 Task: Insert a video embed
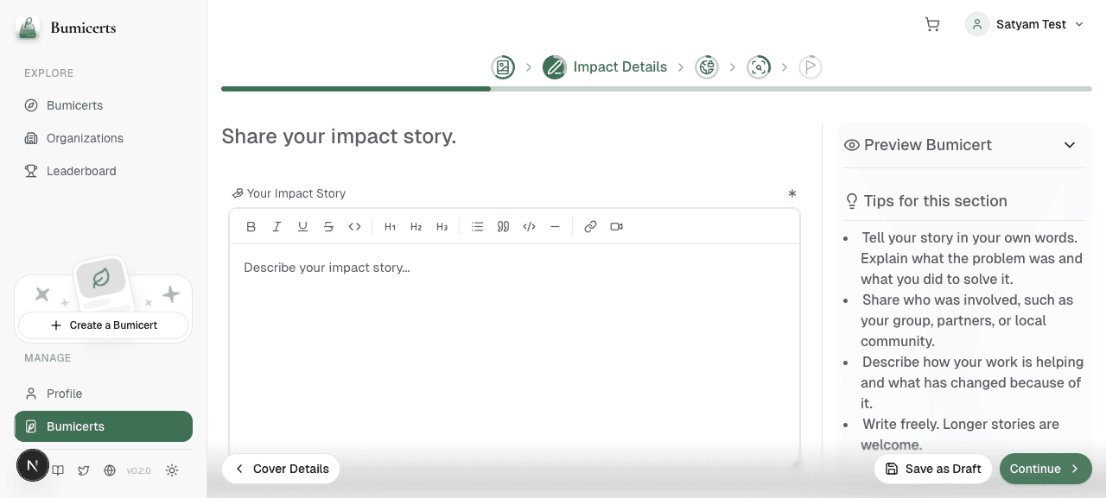(x=617, y=227)
